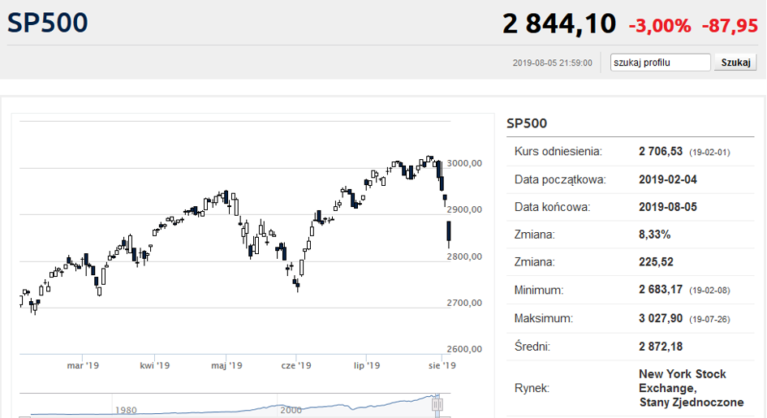Viewport: 767px width, 418px height.
Task: Click the red -87,95 point change
Action: pos(730,25)
